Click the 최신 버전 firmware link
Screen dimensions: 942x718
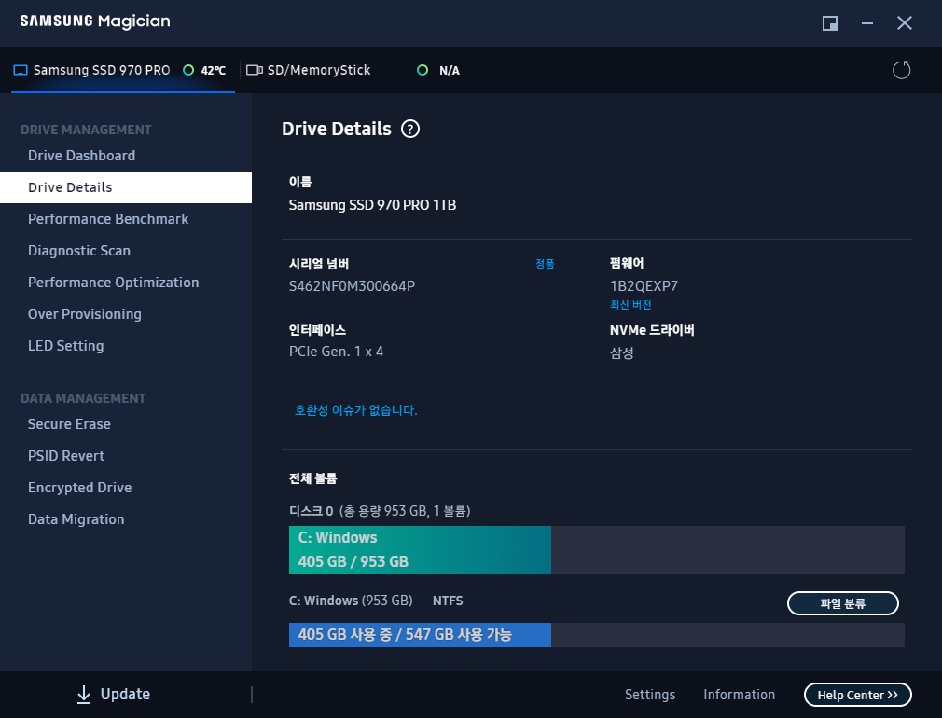point(630,305)
